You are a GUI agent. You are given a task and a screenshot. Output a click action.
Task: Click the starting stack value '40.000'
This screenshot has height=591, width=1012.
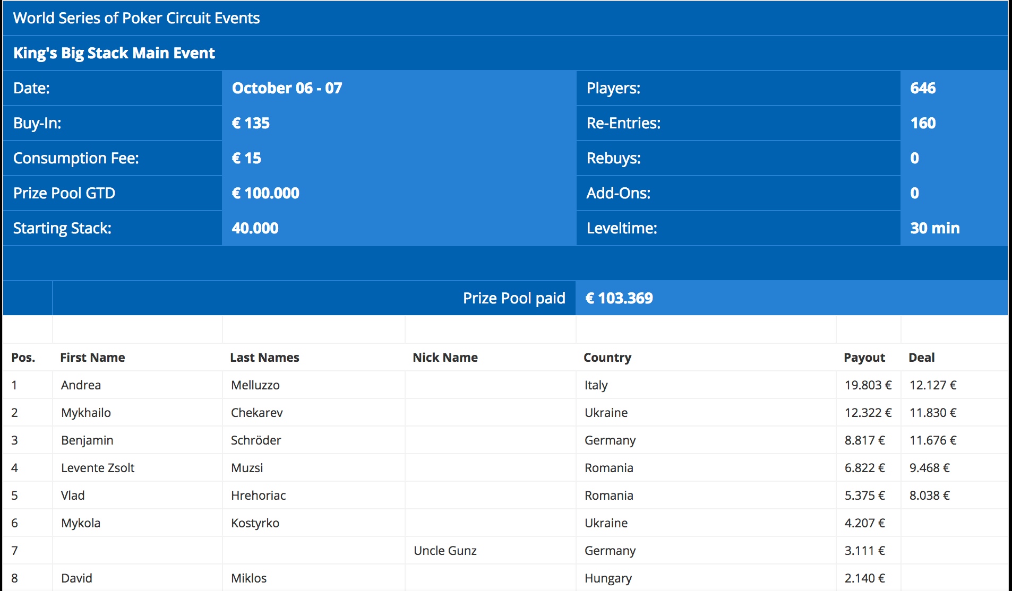255,228
